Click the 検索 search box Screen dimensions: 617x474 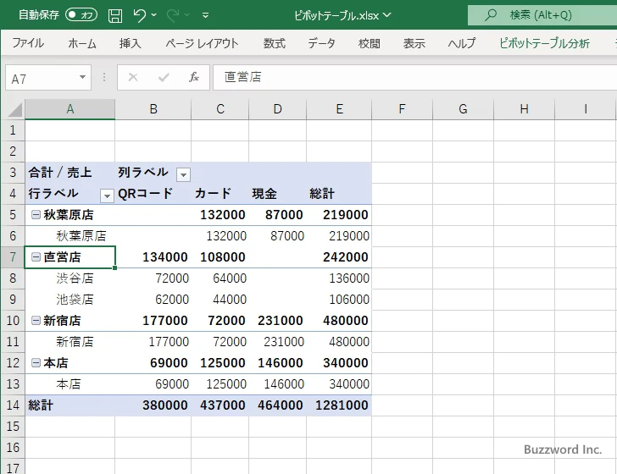pyautogui.click(x=542, y=15)
